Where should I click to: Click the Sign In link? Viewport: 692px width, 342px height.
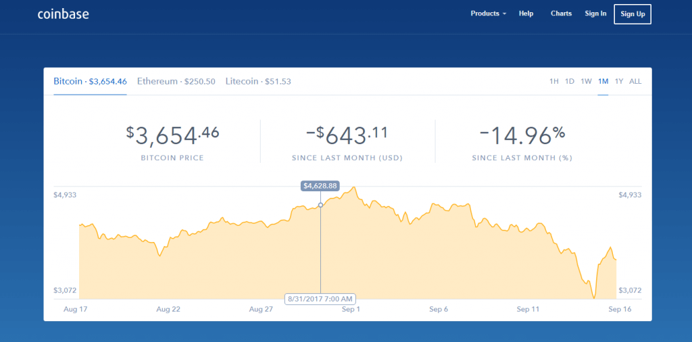596,14
